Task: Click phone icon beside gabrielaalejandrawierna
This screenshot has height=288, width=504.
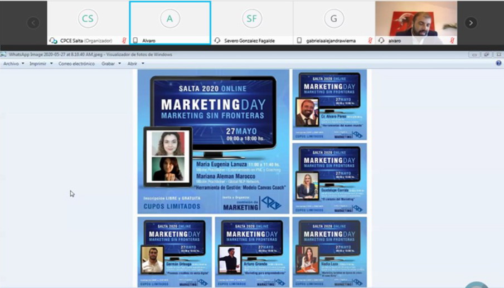Action: tap(299, 41)
